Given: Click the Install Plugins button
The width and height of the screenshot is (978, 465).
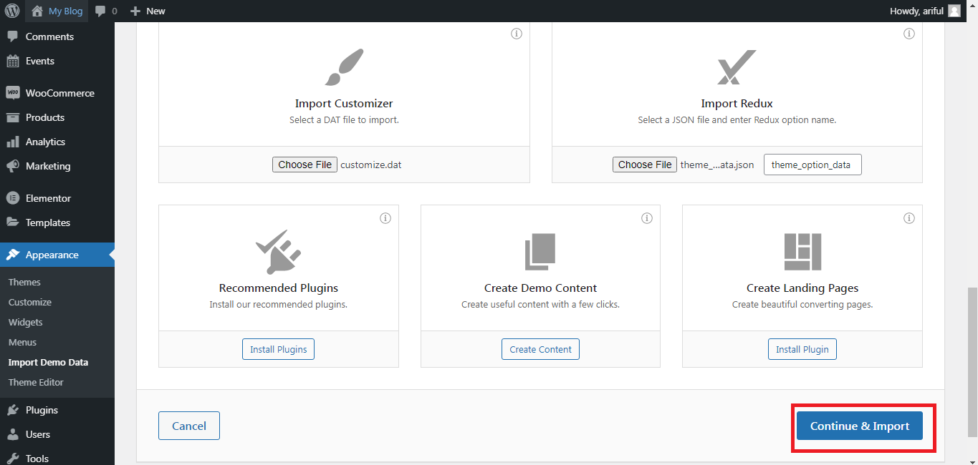Looking at the screenshot, I should tap(278, 349).
